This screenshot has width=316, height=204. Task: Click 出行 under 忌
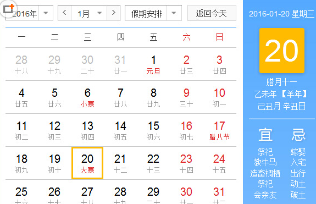tap(298, 173)
